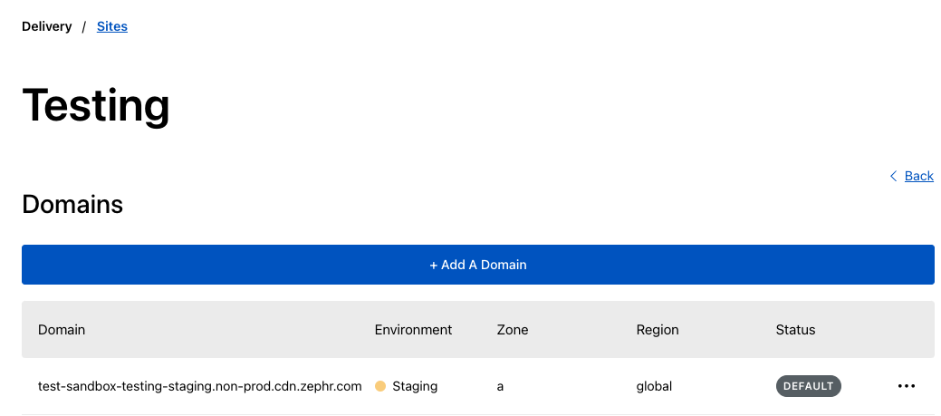This screenshot has height=416, width=941.
Task: Click the Delivery breadcrumb item
Action: (x=46, y=26)
